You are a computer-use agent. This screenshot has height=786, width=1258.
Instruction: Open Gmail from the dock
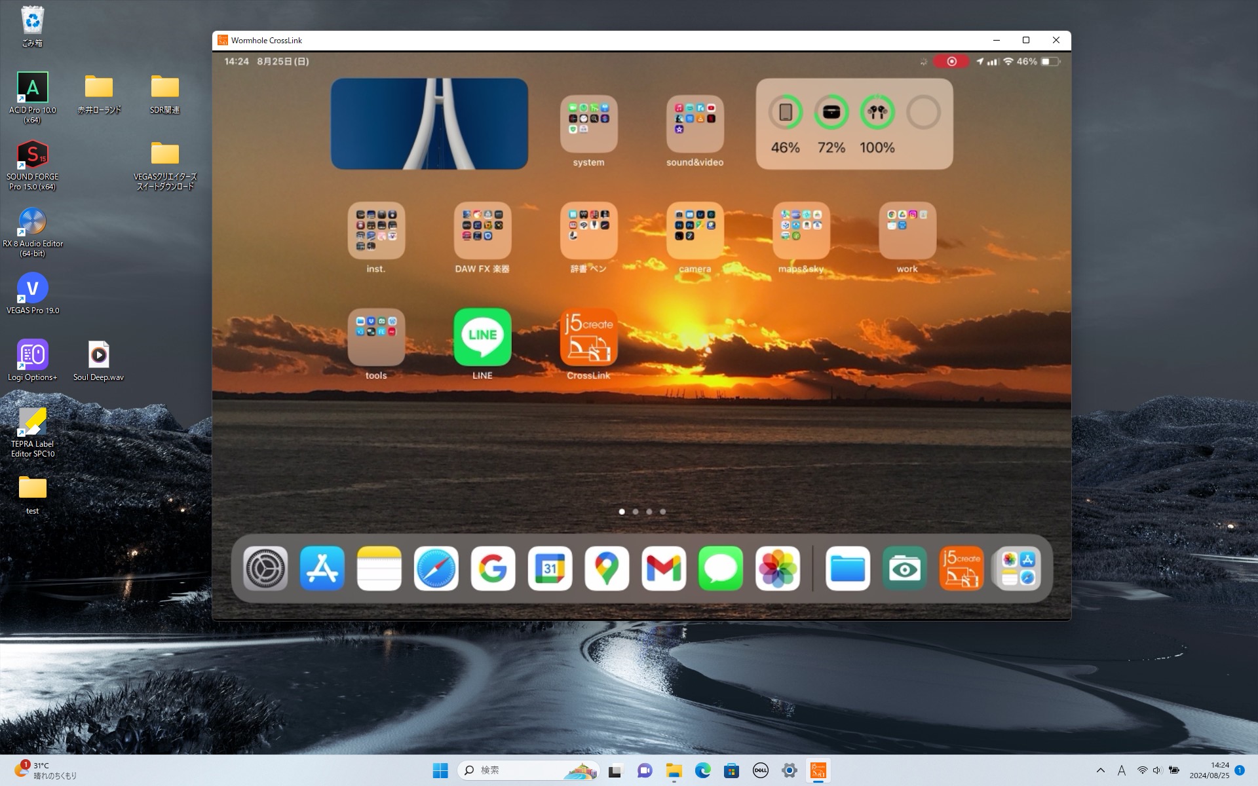click(663, 569)
